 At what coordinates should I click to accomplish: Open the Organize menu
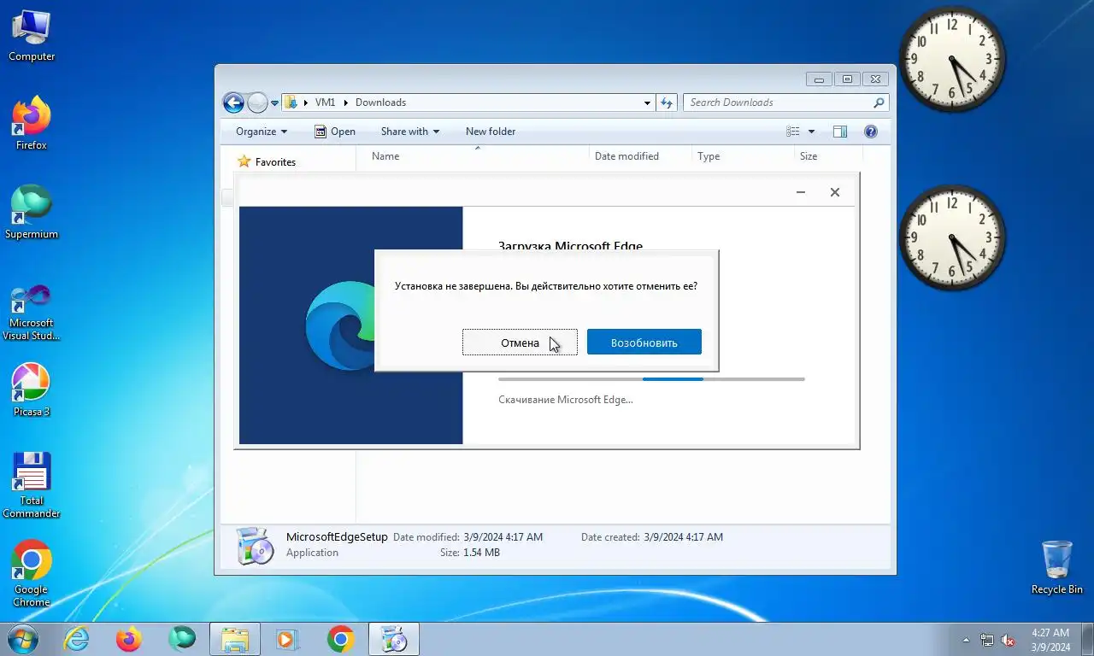pyautogui.click(x=262, y=132)
